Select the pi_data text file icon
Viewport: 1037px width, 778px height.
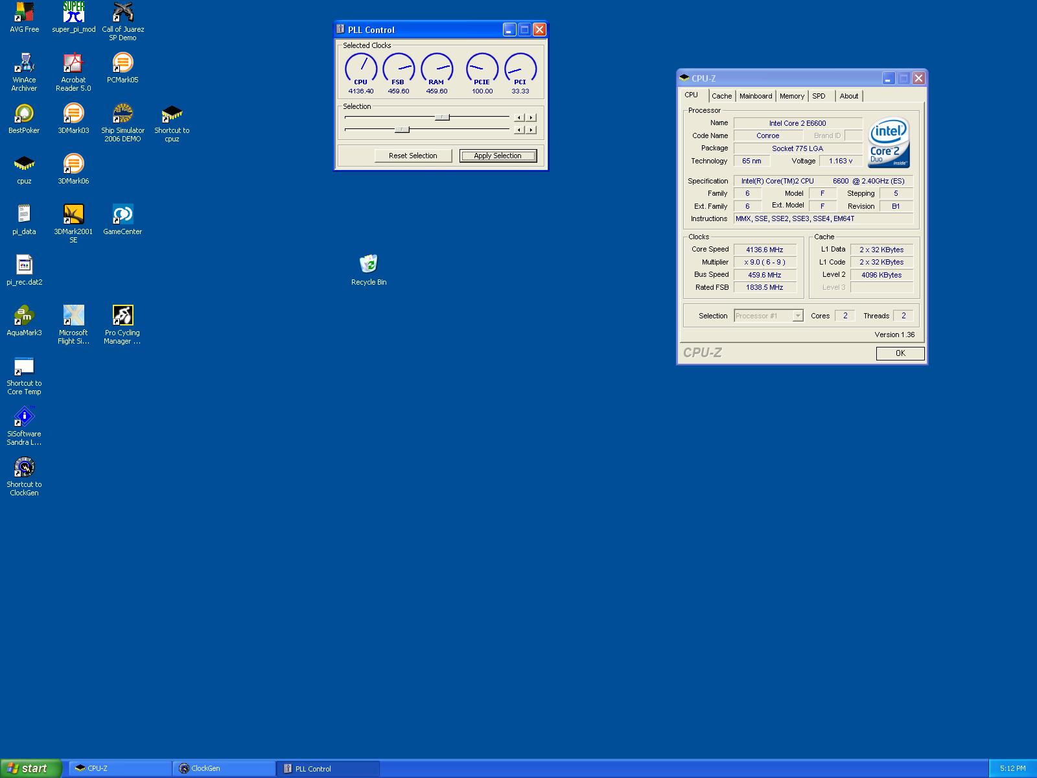[x=24, y=220]
